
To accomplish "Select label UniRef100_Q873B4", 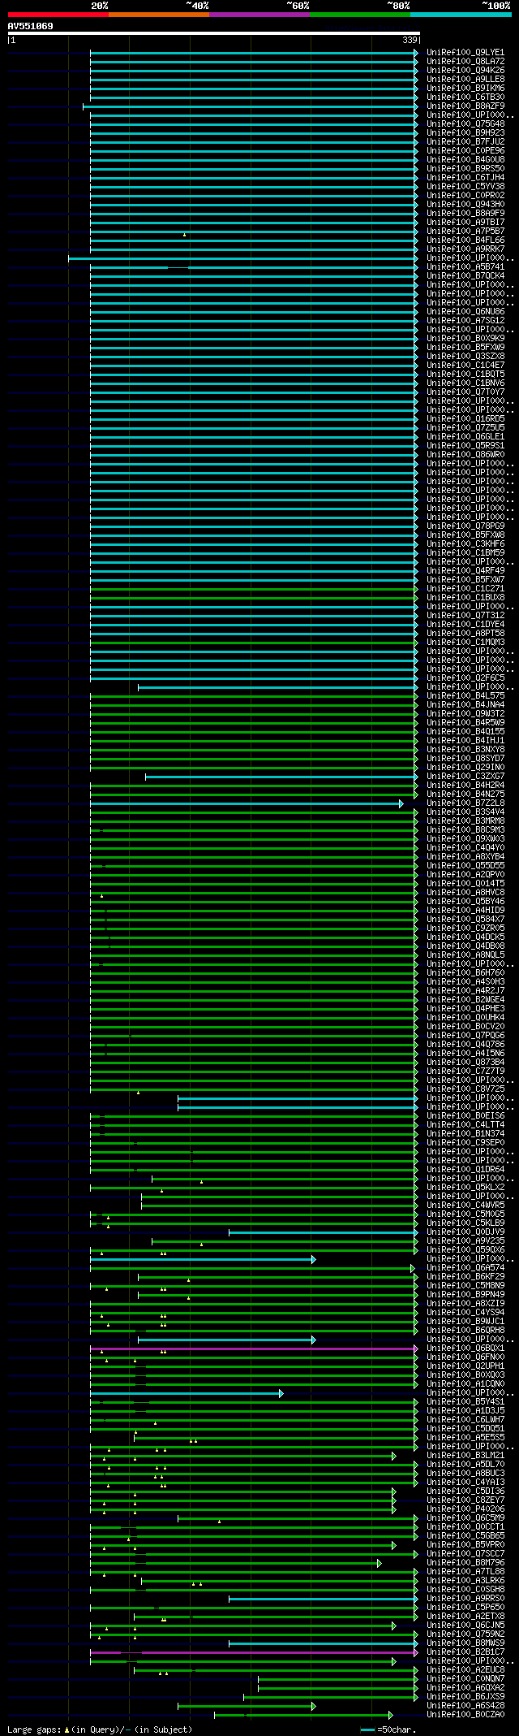I will click(x=465, y=1063).
